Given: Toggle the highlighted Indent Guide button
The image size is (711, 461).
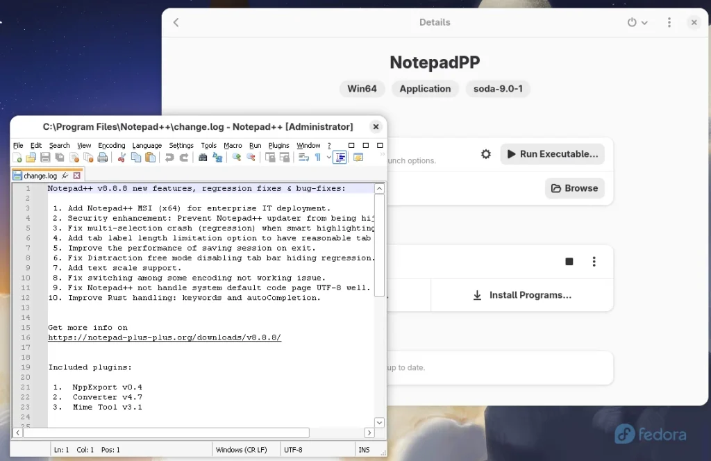Looking at the screenshot, I should tap(340, 158).
